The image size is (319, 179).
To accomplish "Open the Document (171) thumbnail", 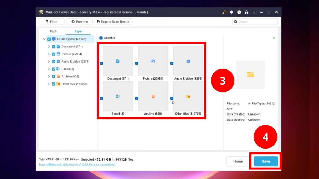I will pos(118,62).
